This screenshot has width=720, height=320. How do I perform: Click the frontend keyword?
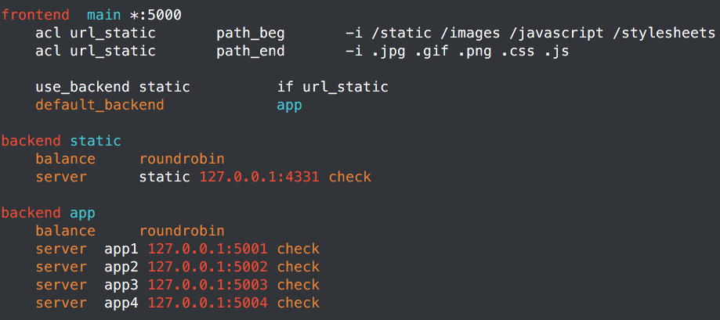35,15
